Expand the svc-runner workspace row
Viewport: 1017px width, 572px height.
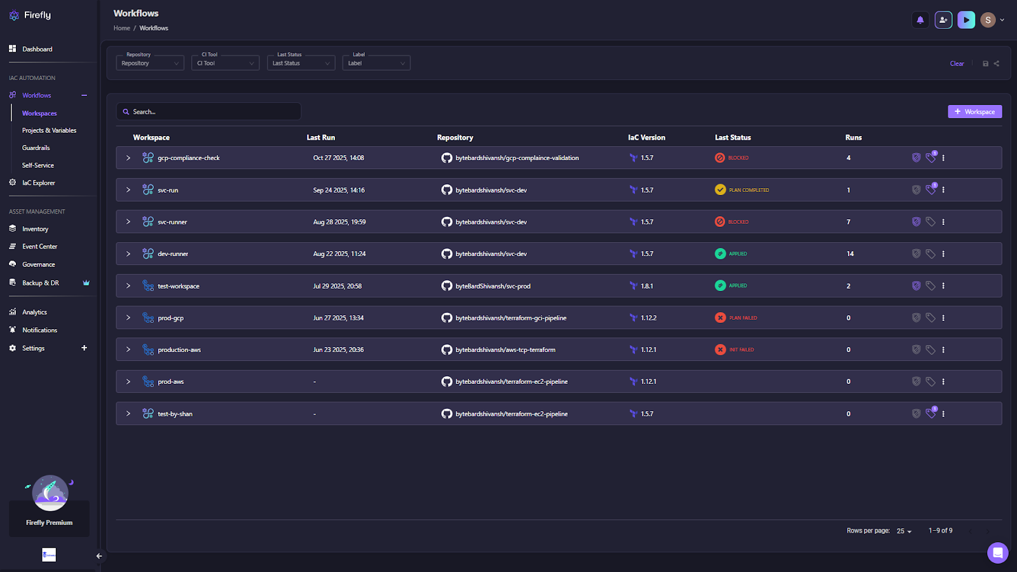pos(128,222)
